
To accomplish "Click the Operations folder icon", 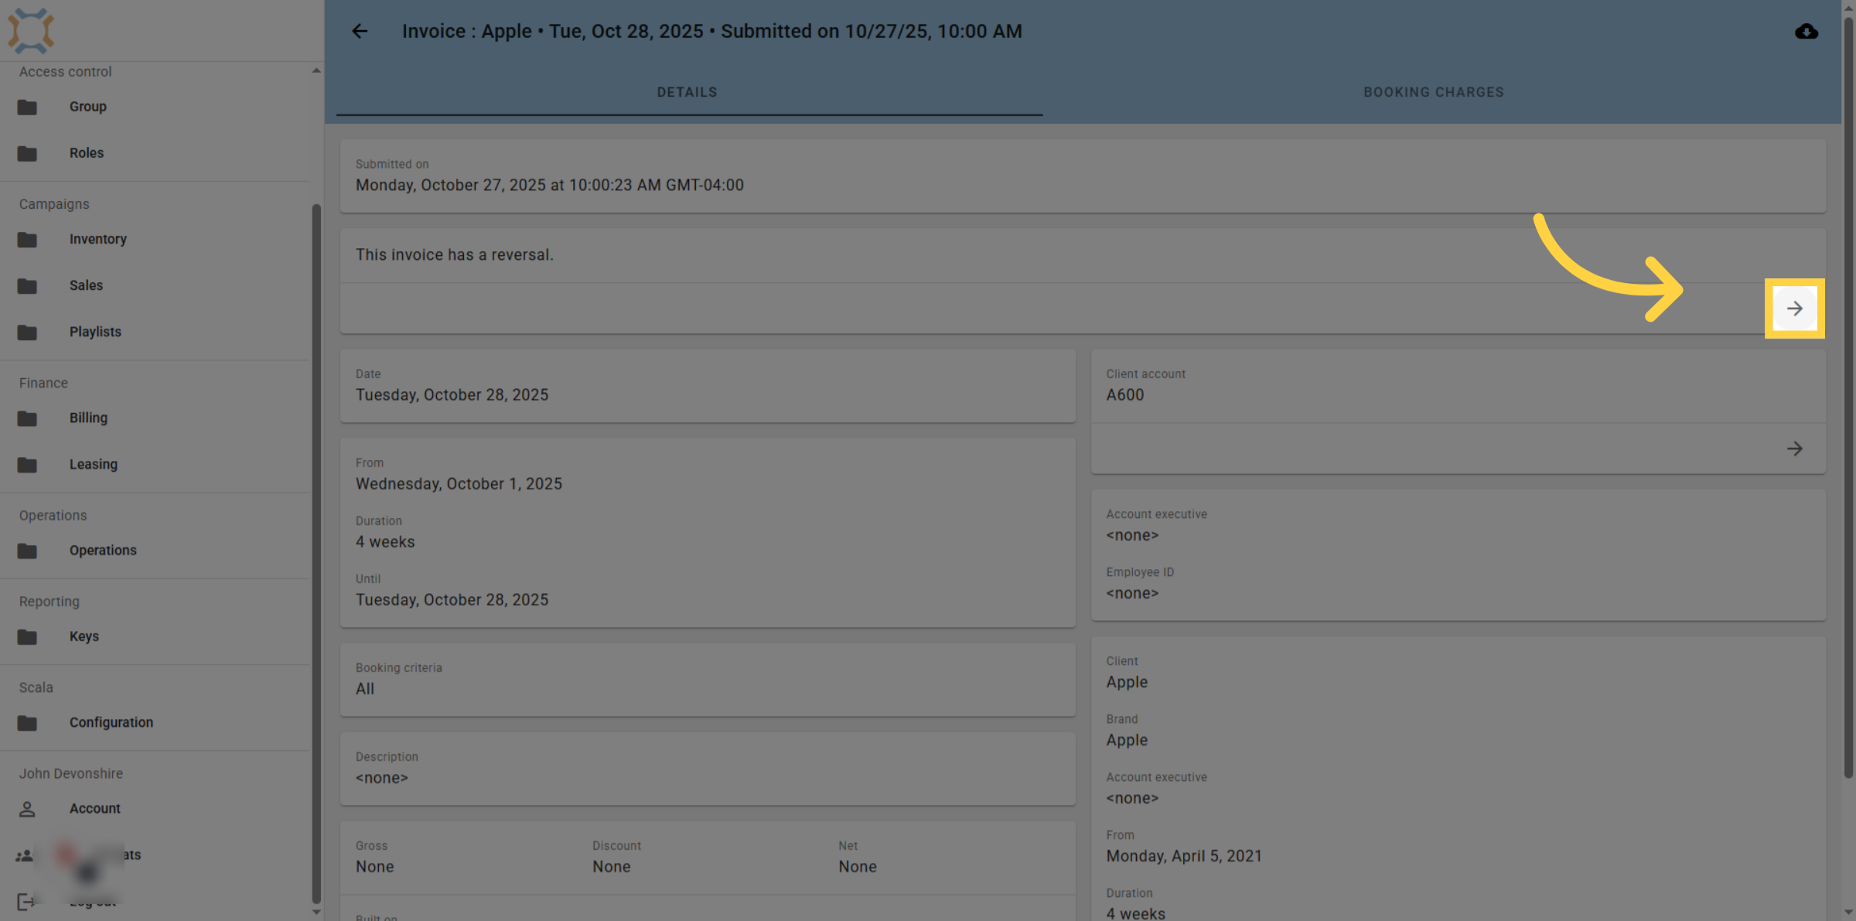I will tap(27, 551).
